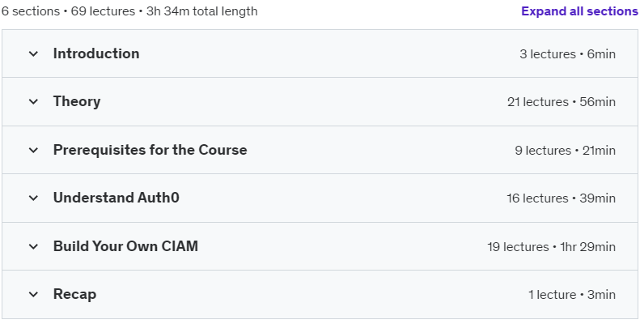Click chevron beside Prerequisites for the Course

pyautogui.click(x=33, y=150)
